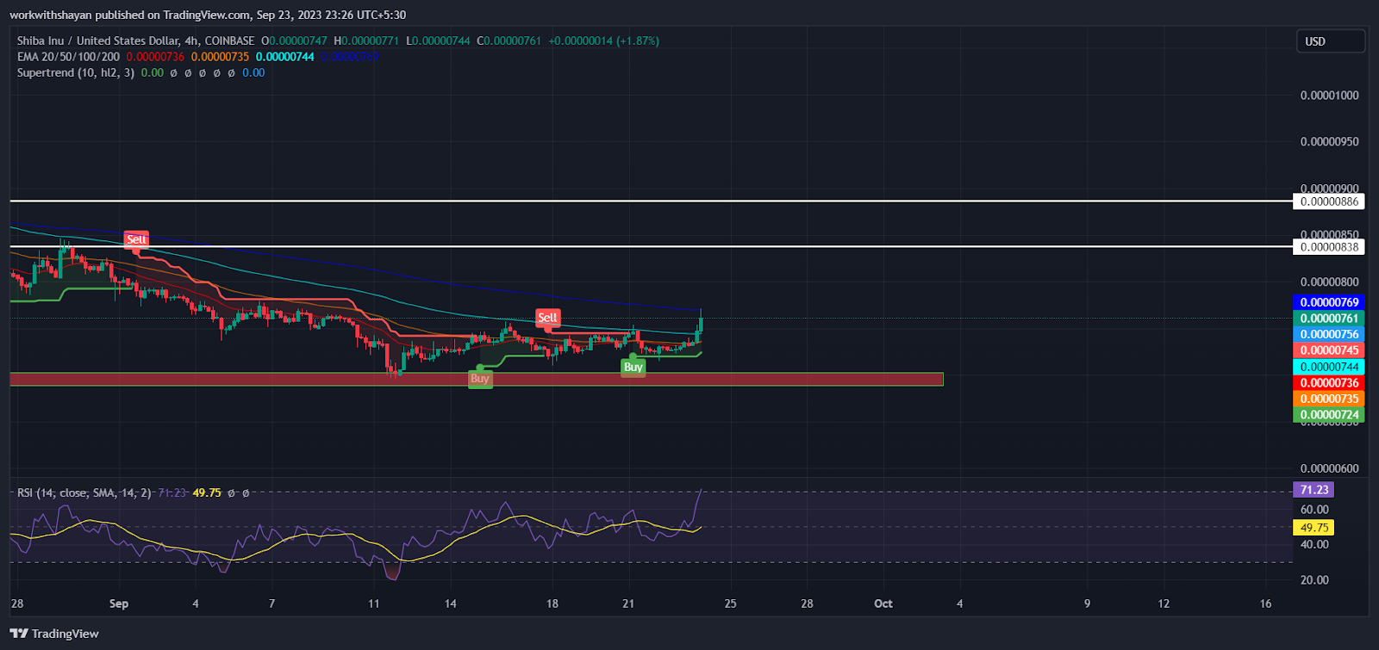
Task: Click the first Sell signal near Sep 1
Action: click(x=136, y=239)
